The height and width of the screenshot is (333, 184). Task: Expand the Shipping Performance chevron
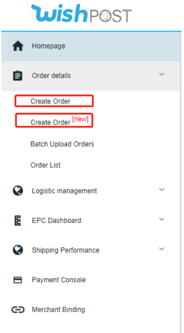(162, 249)
